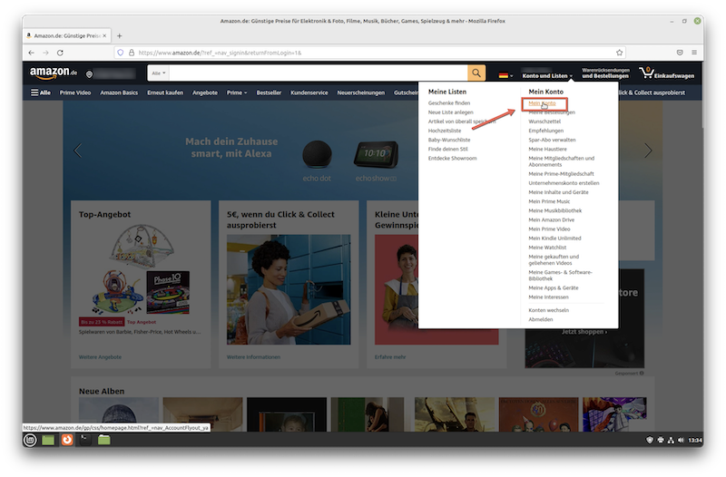Click Geschenke finden under Meine Listen
The height and width of the screenshot is (477, 726).
pyautogui.click(x=449, y=103)
